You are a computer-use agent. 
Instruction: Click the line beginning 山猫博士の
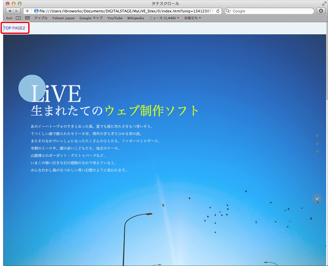pos(69,155)
